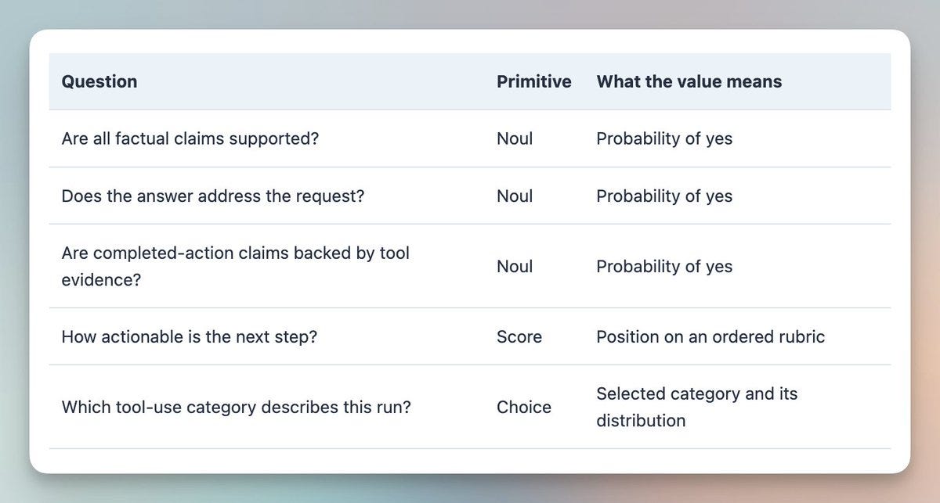Select the "What the value means" header

pos(689,81)
